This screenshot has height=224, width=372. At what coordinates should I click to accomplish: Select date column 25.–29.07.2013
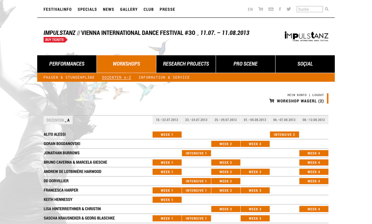tap(226, 120)
